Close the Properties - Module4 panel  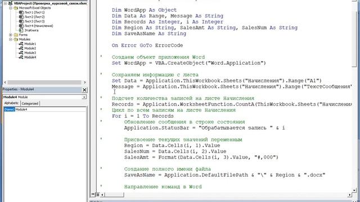coord(84,90)
